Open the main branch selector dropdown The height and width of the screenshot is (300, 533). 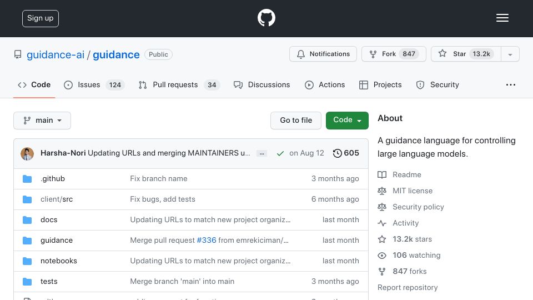(x=42, y=121)
